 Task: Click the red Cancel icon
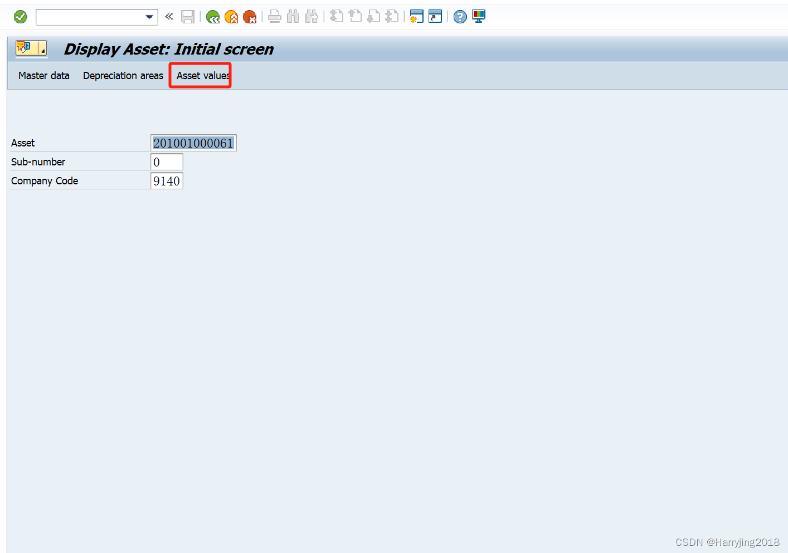click(x=250, y=17)
